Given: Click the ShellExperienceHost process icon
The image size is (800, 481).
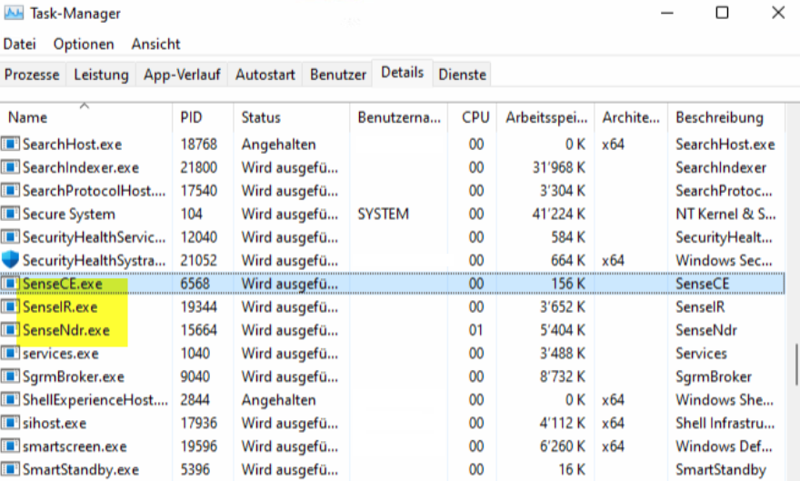Looking at the screenshot, I should [x=10, y=400].
